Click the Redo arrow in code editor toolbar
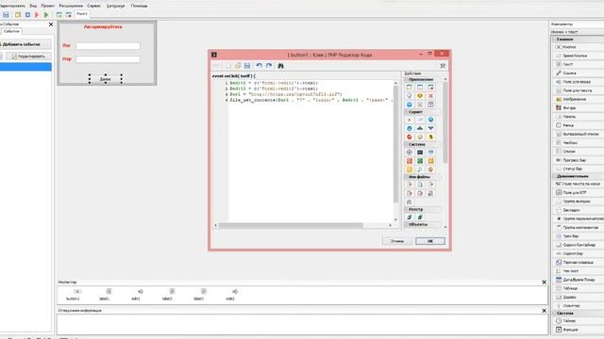This screenshot has width=604, height=339. click(269, 66)
